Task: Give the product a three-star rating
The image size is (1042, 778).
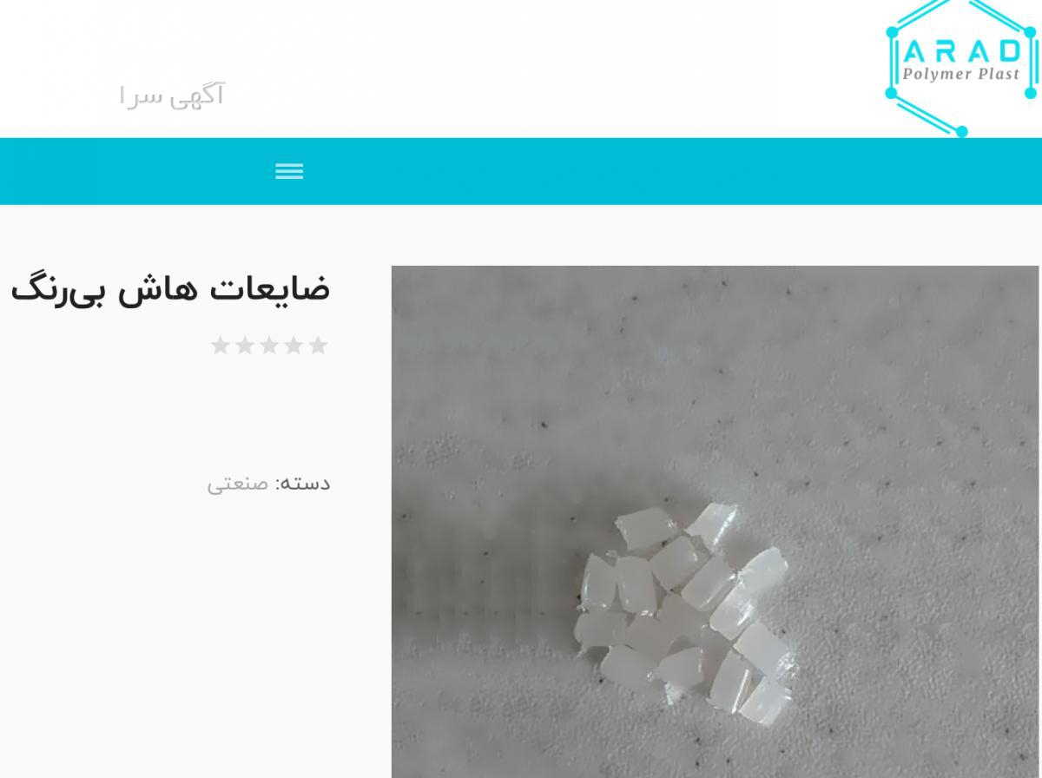Action: [269, 346]
